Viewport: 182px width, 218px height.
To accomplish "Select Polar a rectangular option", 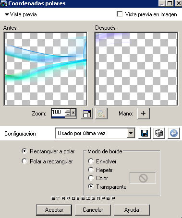I will point(24,161).
